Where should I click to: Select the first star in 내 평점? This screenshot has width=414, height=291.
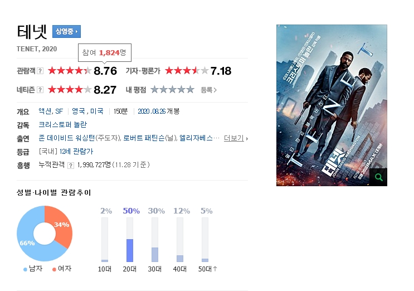pyautogui.click(x=155, y=90)
